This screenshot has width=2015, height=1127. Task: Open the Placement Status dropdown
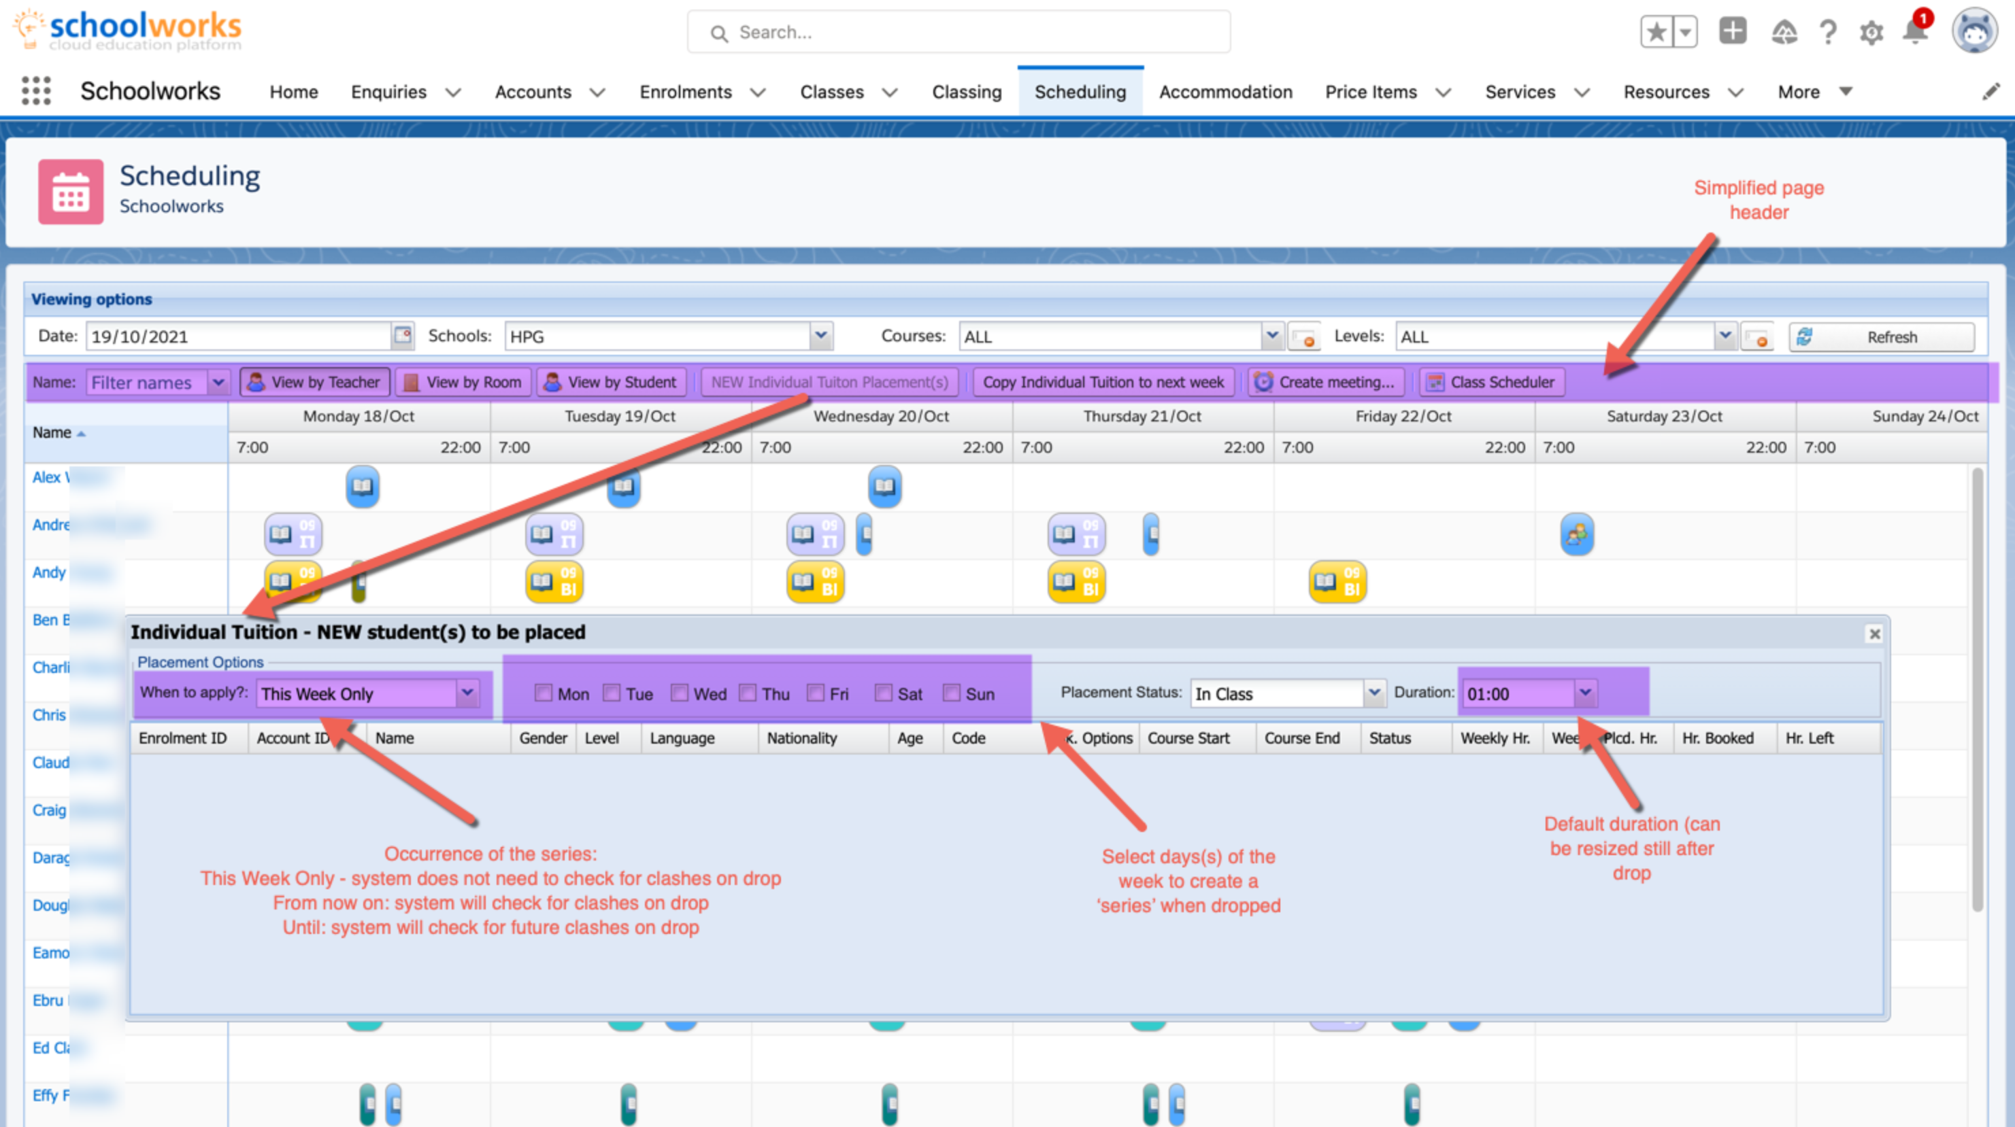1373,693
